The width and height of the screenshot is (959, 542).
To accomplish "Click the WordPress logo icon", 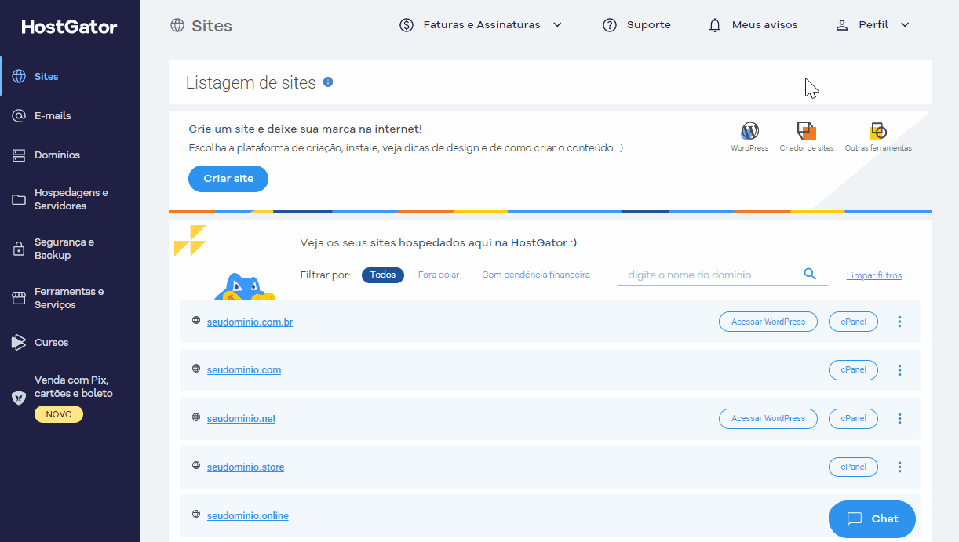I will (750, 131).
